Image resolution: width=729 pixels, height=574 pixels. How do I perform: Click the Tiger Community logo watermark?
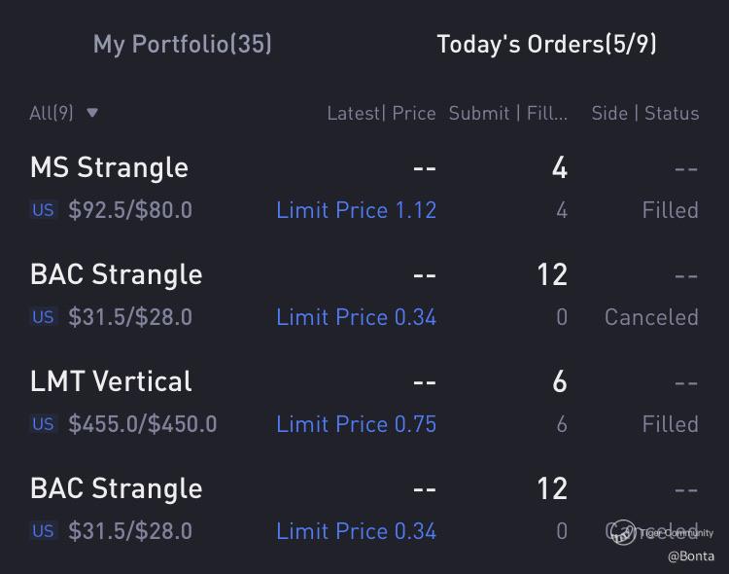(622, 532)
